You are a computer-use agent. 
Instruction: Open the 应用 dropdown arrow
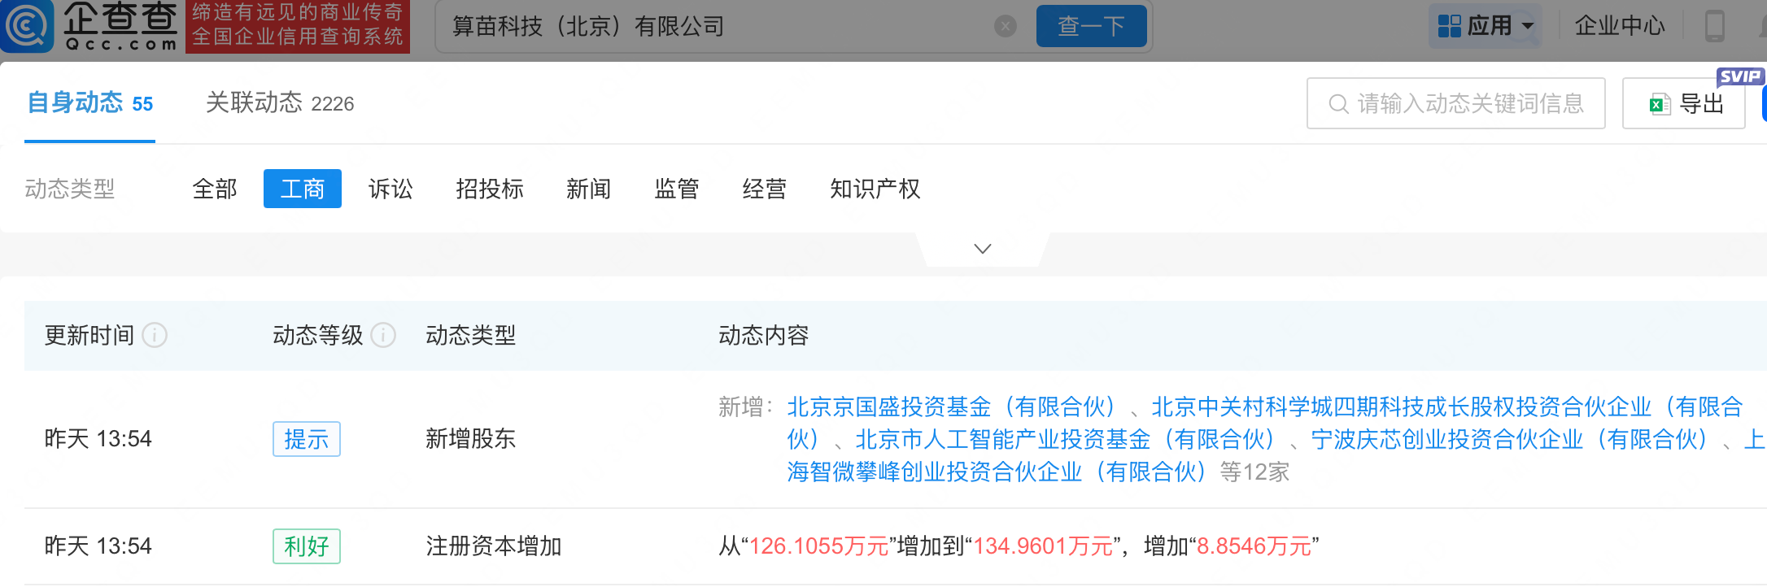tap(1528, 26)
